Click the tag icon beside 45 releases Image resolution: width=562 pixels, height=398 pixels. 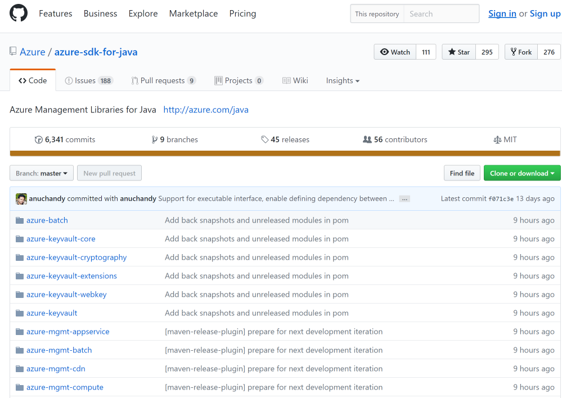265,139
